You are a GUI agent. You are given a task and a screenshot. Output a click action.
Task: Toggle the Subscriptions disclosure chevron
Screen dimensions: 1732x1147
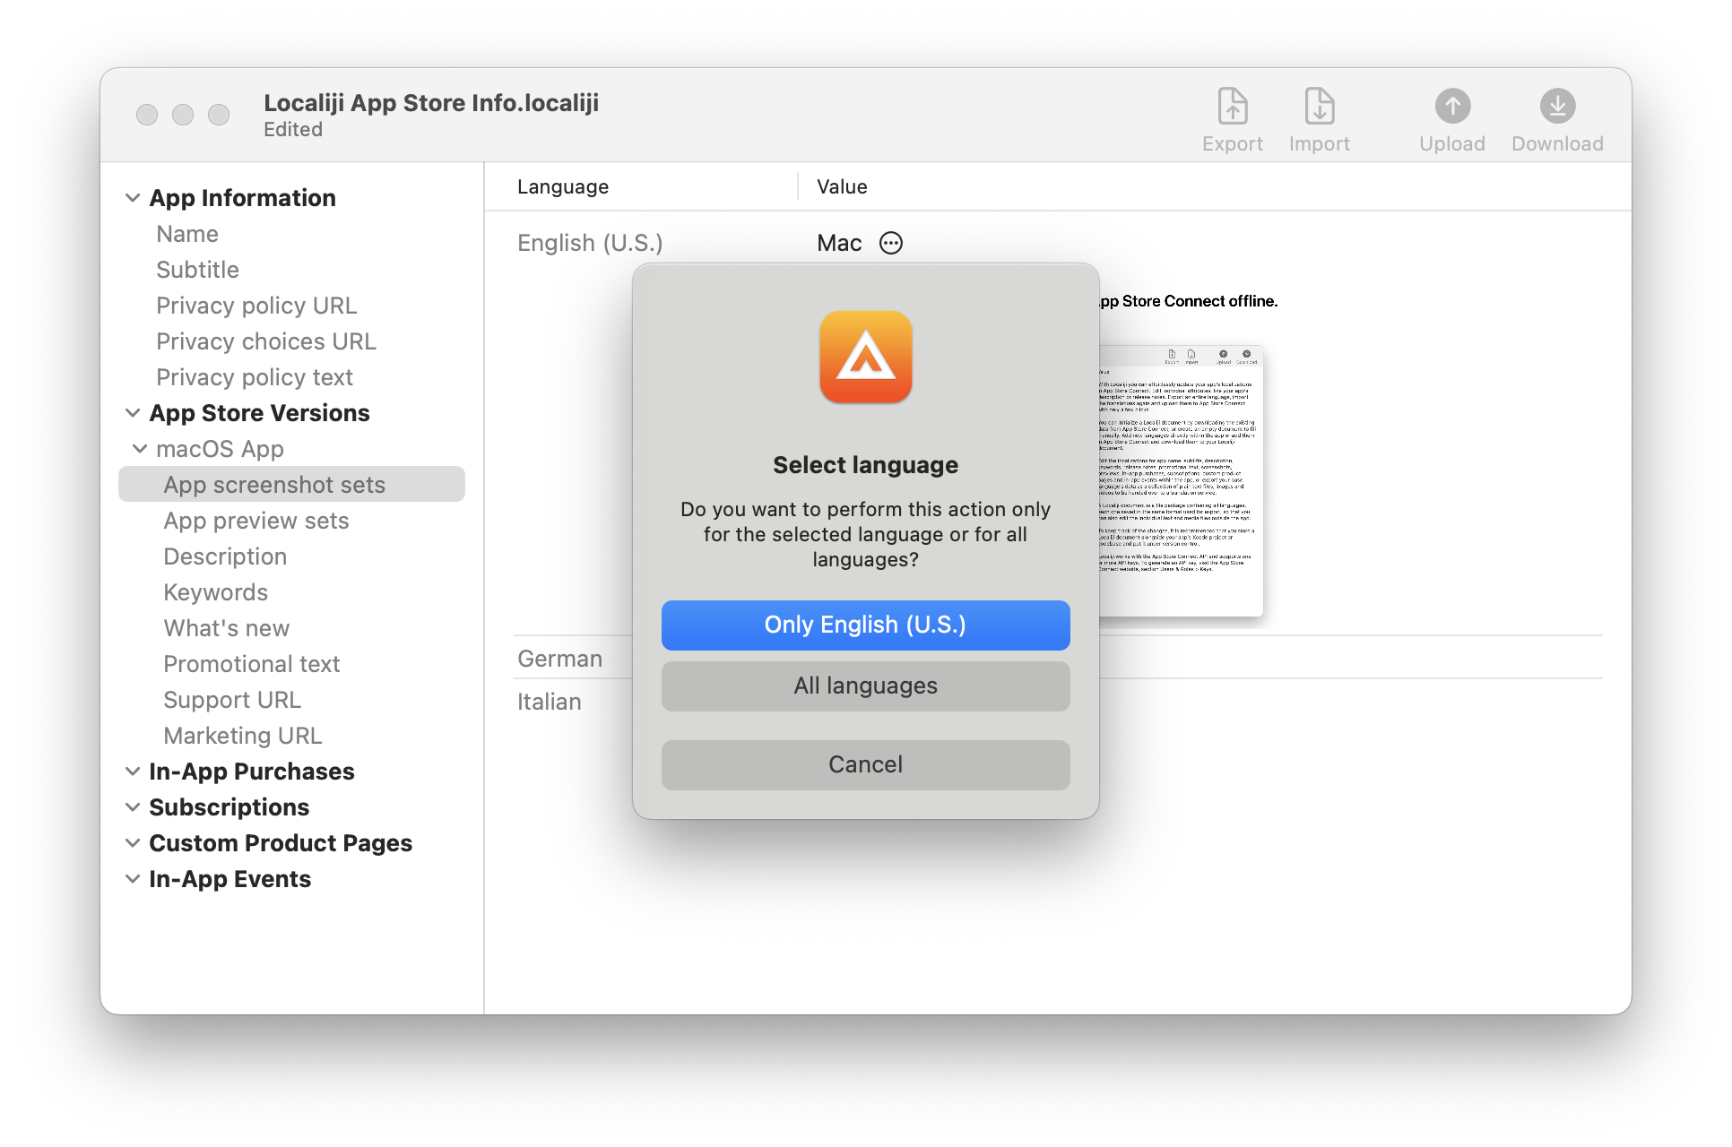[133, 807]
